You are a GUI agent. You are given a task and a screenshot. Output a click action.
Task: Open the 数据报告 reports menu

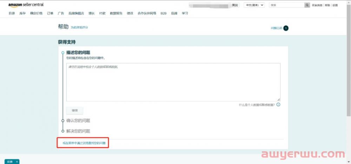click(116, 13)
